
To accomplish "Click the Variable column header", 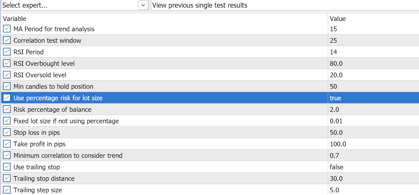I will 14,19.
